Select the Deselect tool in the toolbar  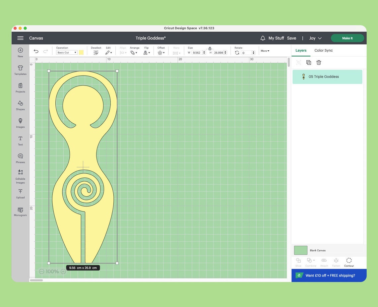(x=96, y=52)
